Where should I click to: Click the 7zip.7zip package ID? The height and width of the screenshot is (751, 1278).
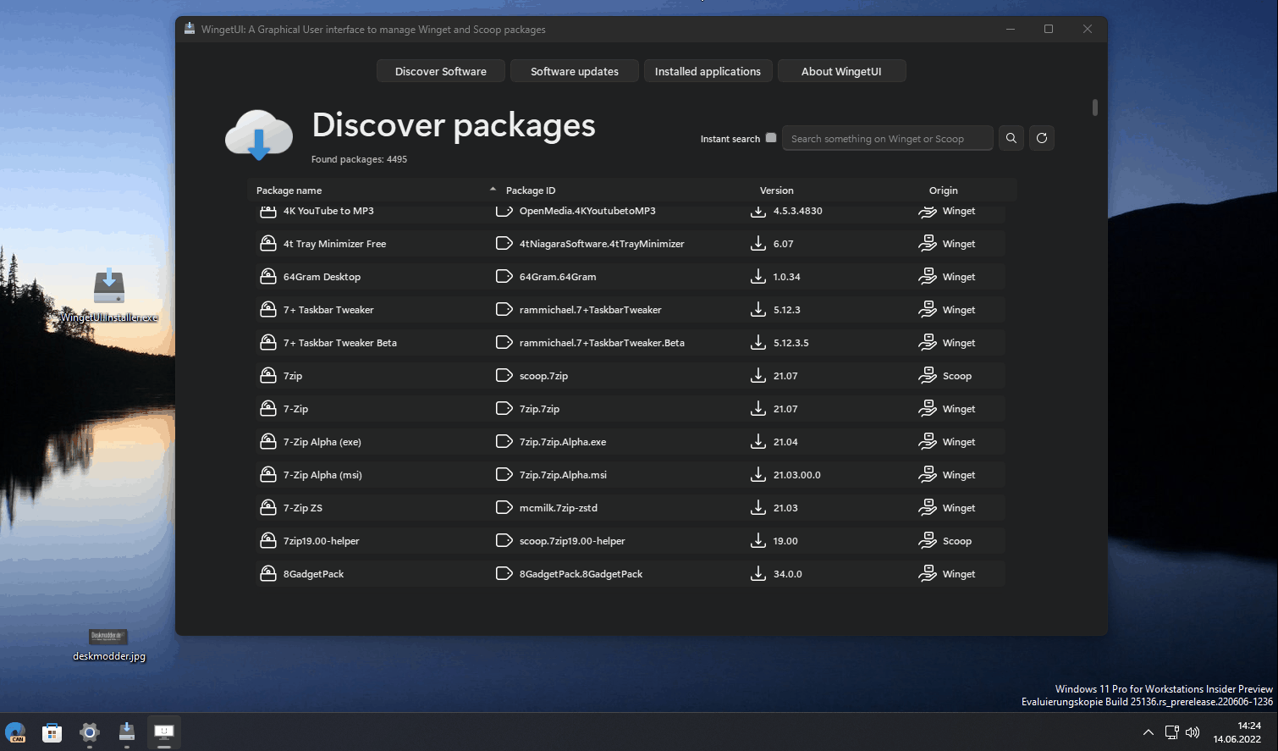(x=539, y=409)
